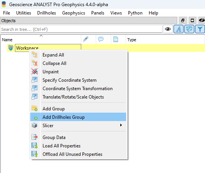Open the Geophysics menu
Image resolution: width=205 pixels, height=173 pixels.
74,13
